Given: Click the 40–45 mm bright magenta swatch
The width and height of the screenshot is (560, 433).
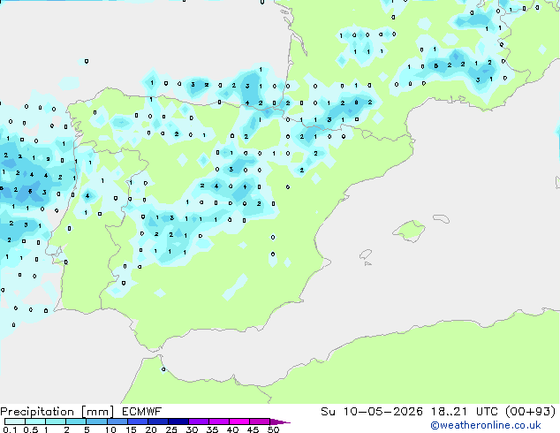Looking at the screenshot, I should point(239,422).
